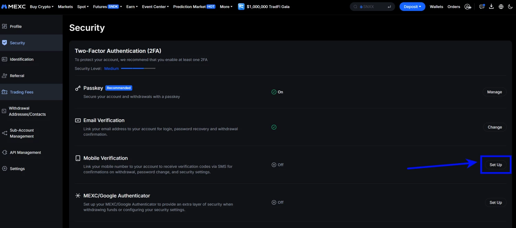The image size is (516, 228).
Task: Click the TradFi Gala promo icon
Action: point(241,7)
